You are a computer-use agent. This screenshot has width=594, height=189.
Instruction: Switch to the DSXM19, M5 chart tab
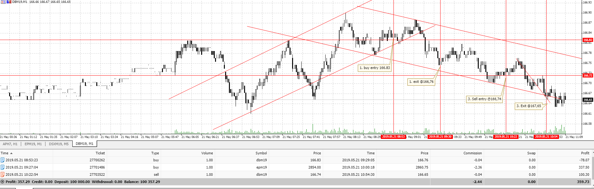tap(59, 144)
